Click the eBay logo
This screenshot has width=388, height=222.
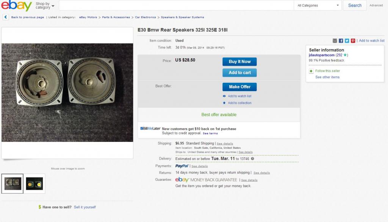16,6
